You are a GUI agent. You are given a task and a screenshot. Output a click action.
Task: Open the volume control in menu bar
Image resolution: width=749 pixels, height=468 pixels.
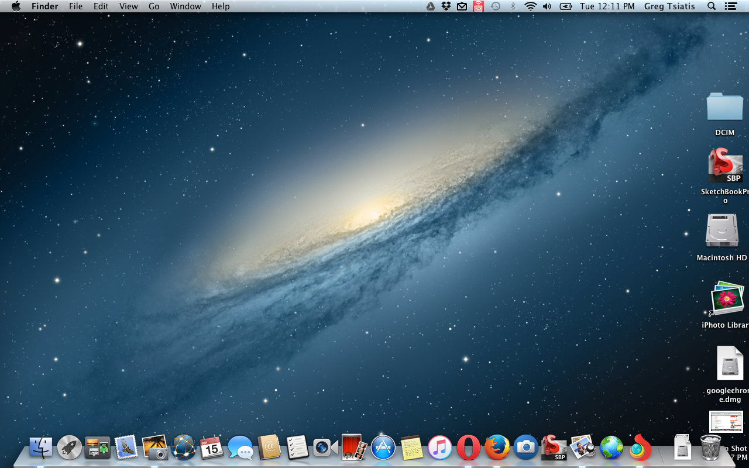click(547, 6)
